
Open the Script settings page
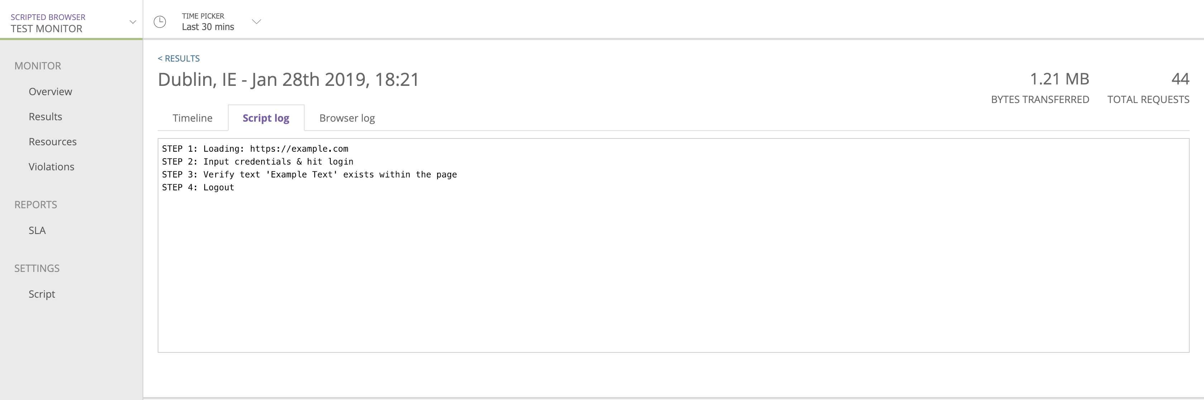pyautogui.click(x=42, y=294)
